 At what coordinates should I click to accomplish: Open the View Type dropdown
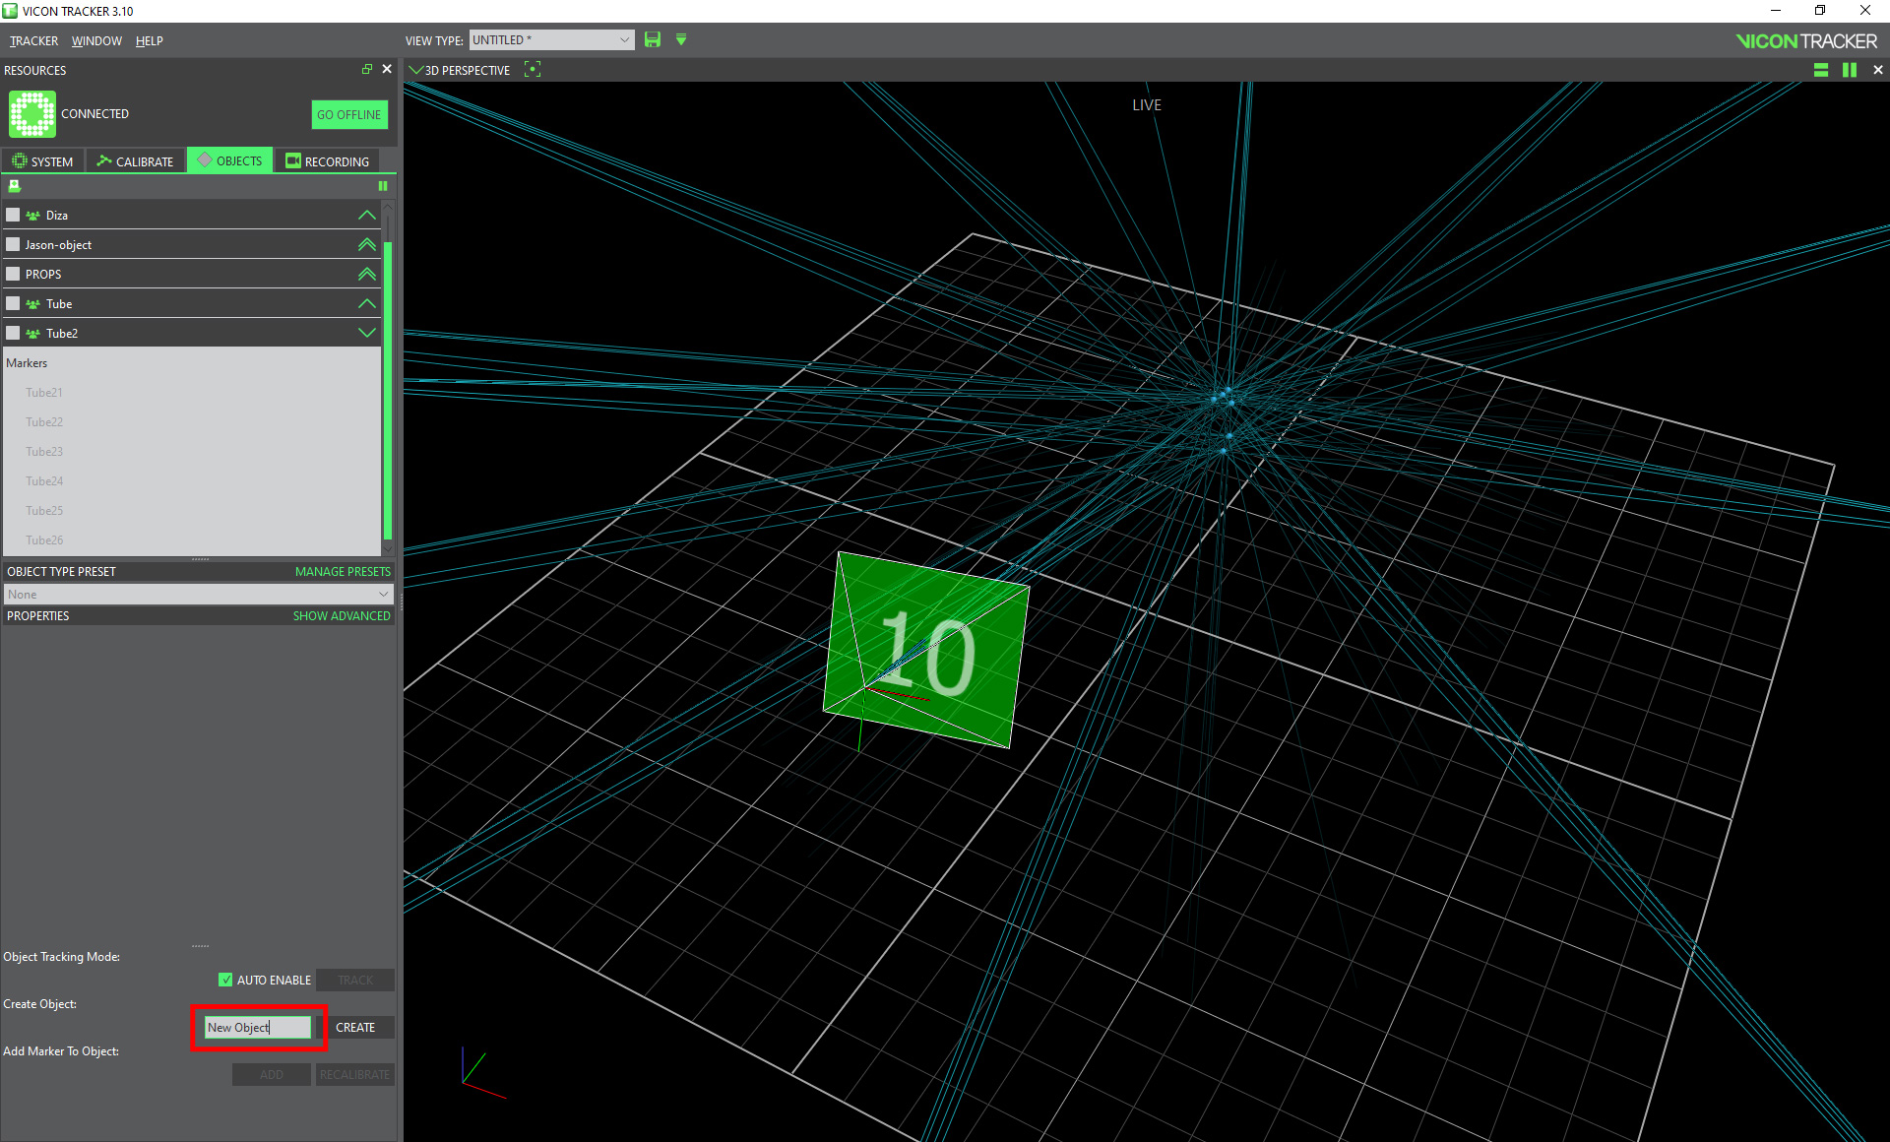click(551, 39)
